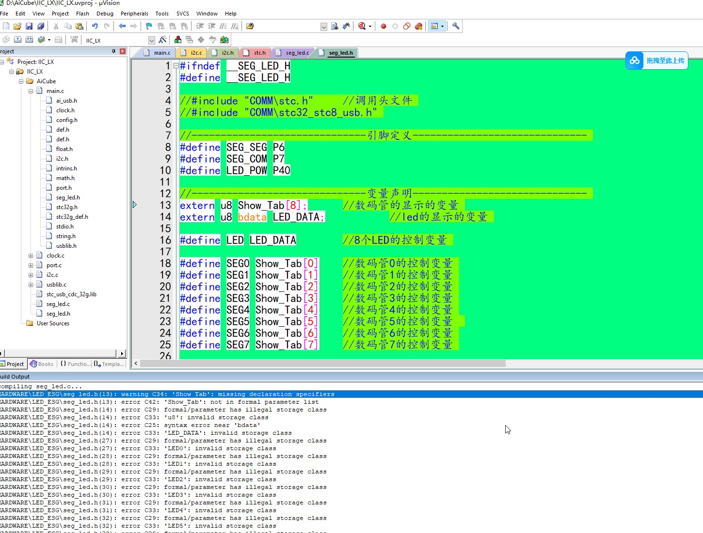Viewport: 703px width, 533px height.
Task: Click the blue cloud upload button
Action: pyautogui.click(x=656, y=61)
